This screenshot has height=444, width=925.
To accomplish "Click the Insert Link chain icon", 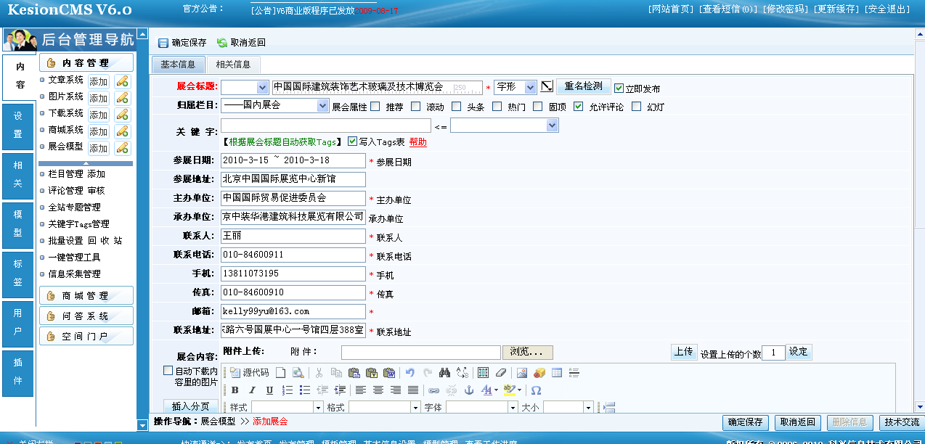I will point(434,390).
